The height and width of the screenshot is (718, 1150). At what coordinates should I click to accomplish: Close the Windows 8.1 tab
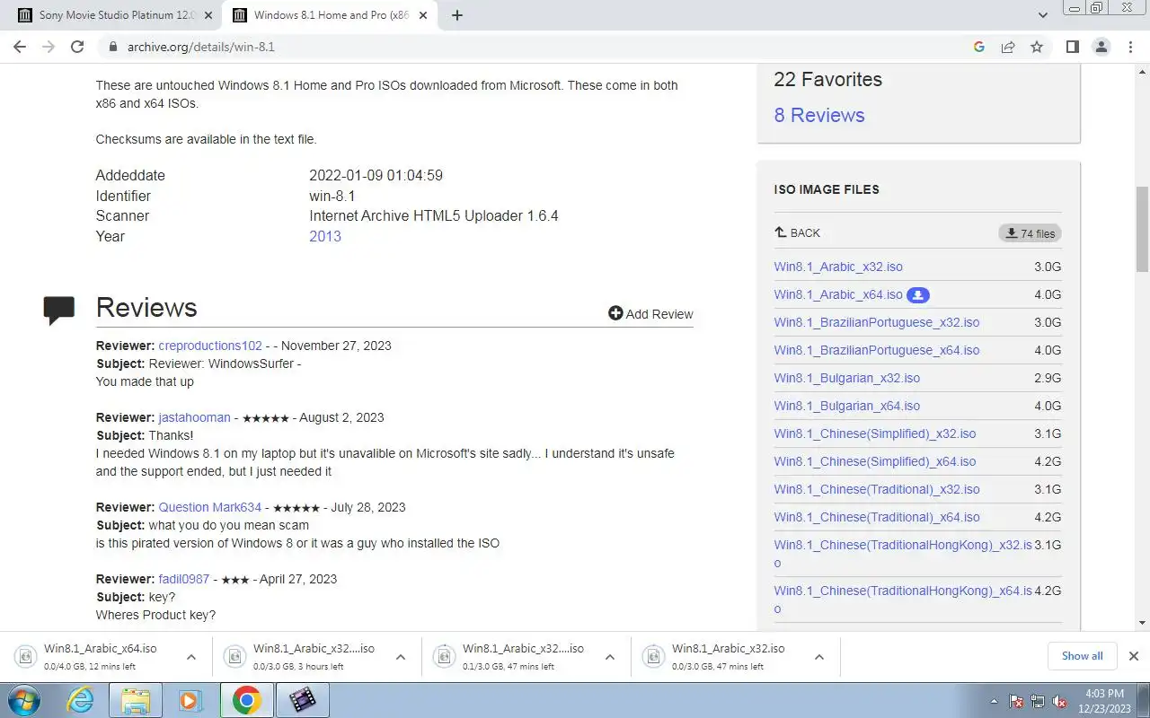coord(424,15)
